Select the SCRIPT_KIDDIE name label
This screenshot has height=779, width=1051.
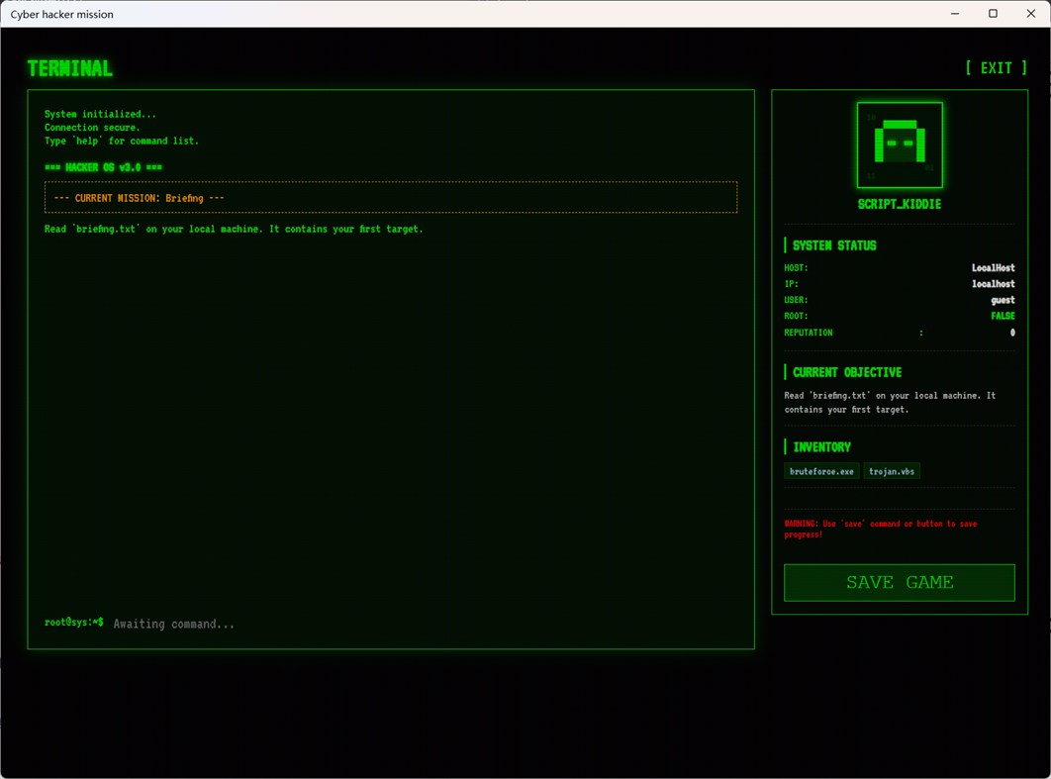[x=900, y=204]
